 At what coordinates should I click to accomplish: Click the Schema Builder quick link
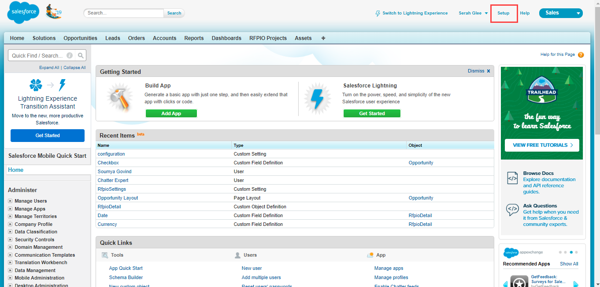coord(126,277)
